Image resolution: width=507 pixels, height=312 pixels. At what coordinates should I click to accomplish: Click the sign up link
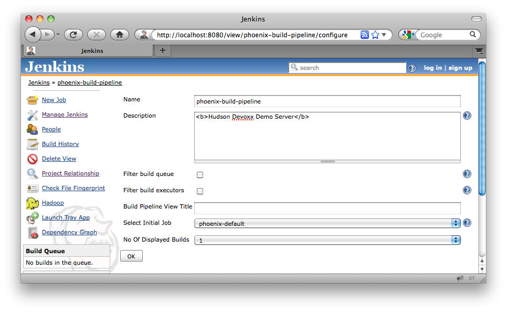coord(460,68)
